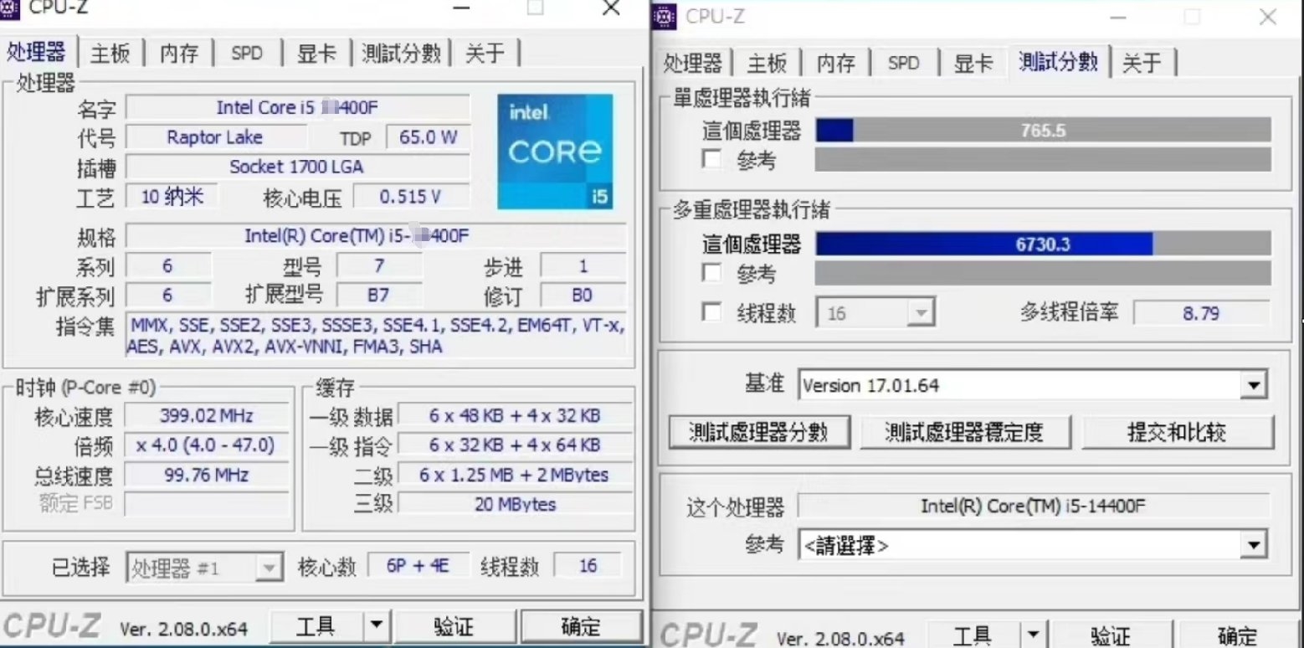Open 主板 tab in right CPU-Z window

[x=768, y=63]
